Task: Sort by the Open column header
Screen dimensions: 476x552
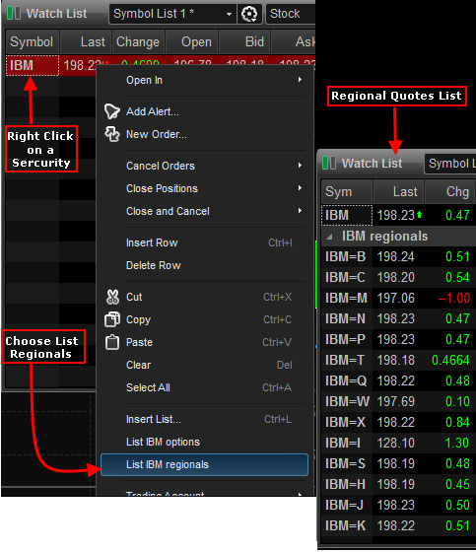Action: pos(192,41)
